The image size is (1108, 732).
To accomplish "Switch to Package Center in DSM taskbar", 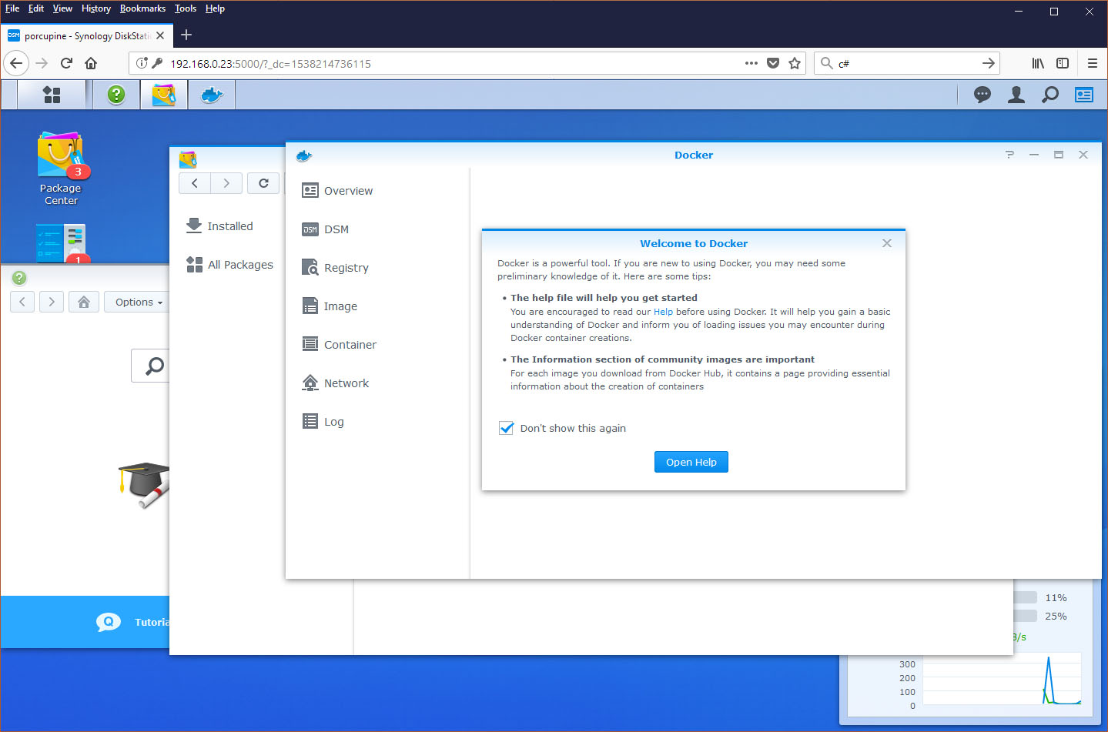I will (x=164, y=95).
